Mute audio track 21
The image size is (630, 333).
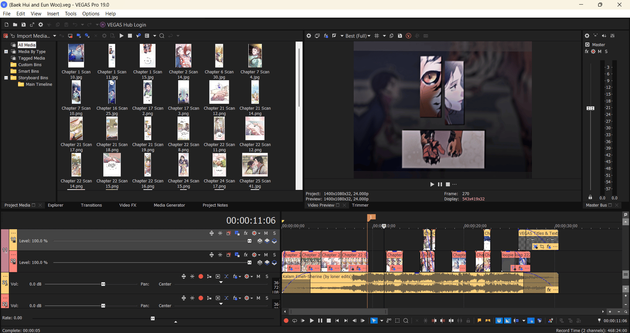pos(258,276)
